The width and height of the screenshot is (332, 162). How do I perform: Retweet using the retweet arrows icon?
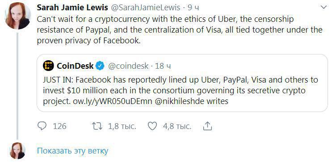tap(97, 126)
